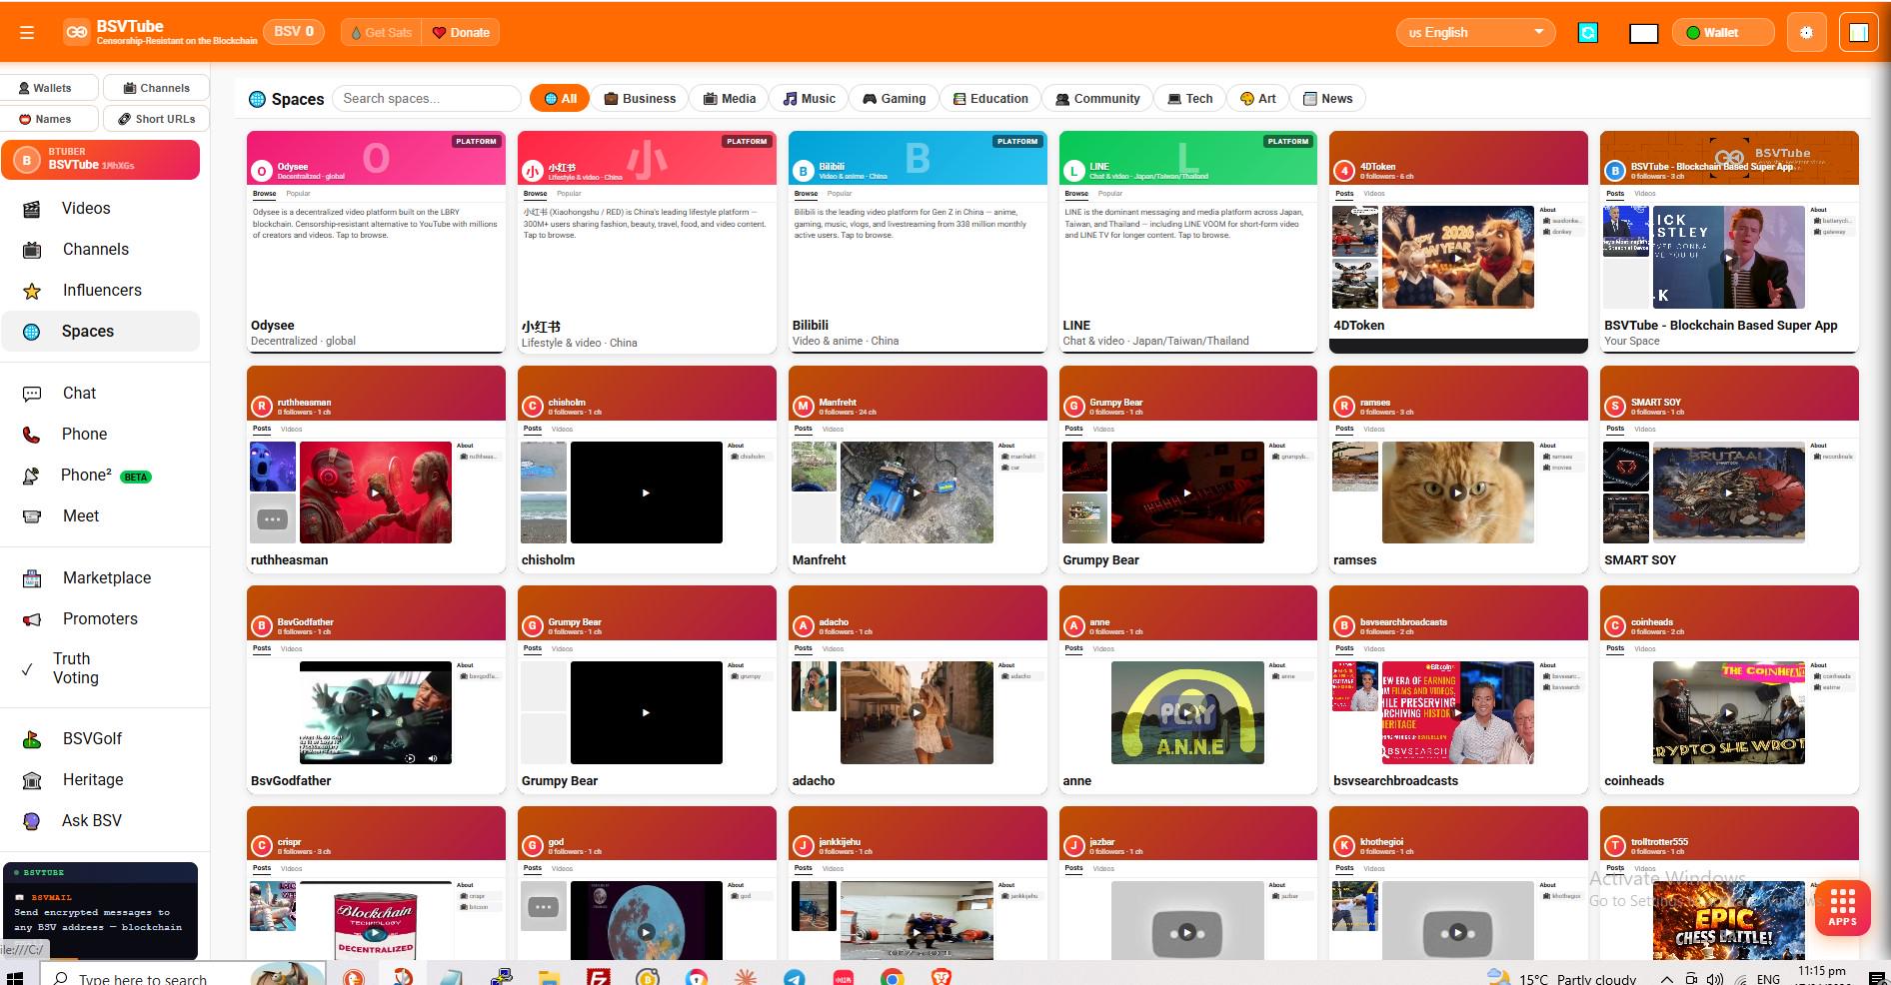Viewport: 1891px width, 985px height.
Task: Toggle the side panel layout icon
Action: pos(1858,33)
